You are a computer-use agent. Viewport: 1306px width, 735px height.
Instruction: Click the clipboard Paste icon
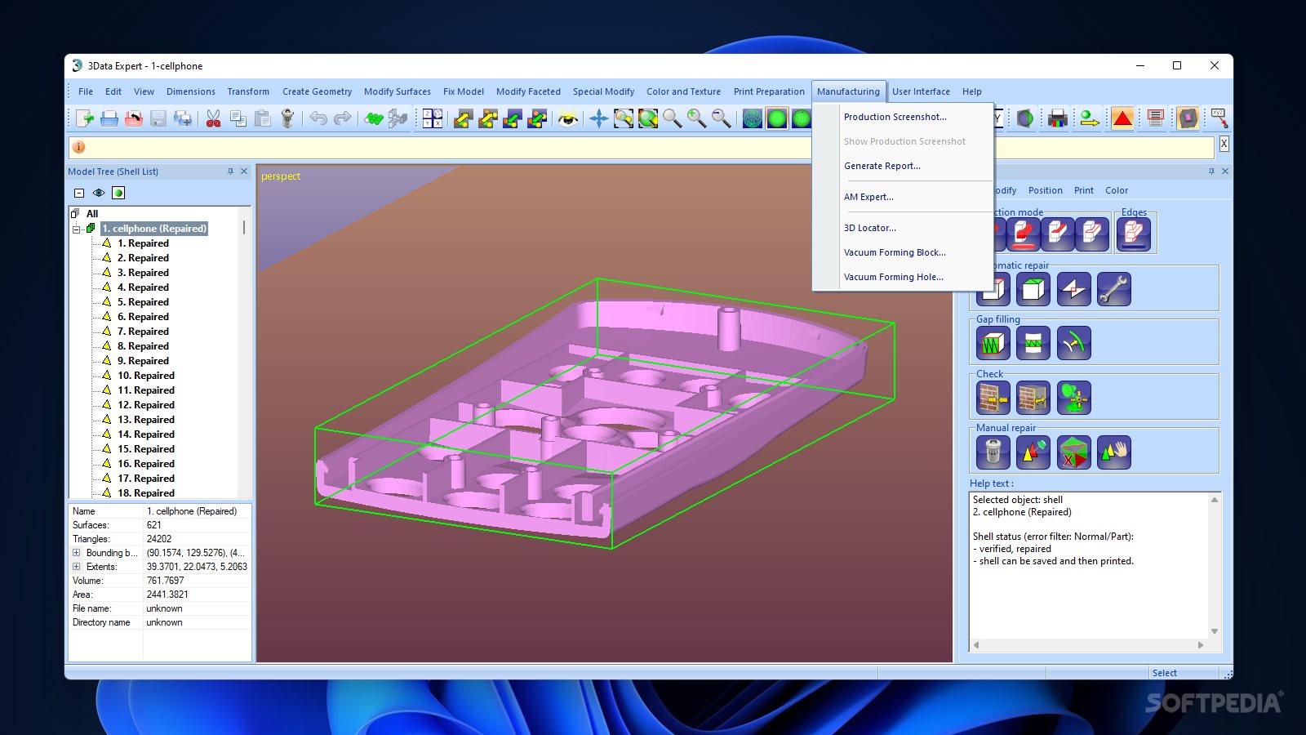pos(263,118)
